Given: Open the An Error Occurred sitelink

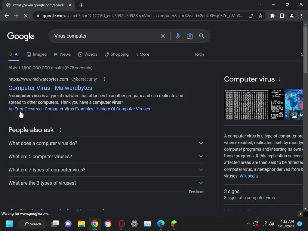Looking at the screenshot, I should click(x=25, y=109).
